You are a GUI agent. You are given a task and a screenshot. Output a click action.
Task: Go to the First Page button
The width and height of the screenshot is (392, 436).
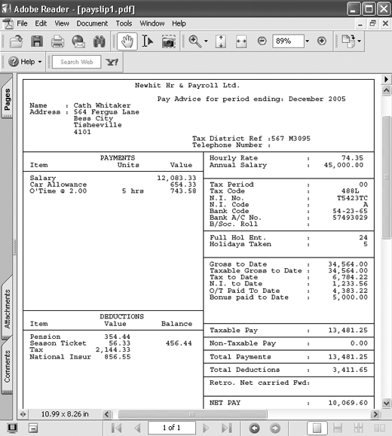pos(116,428)
